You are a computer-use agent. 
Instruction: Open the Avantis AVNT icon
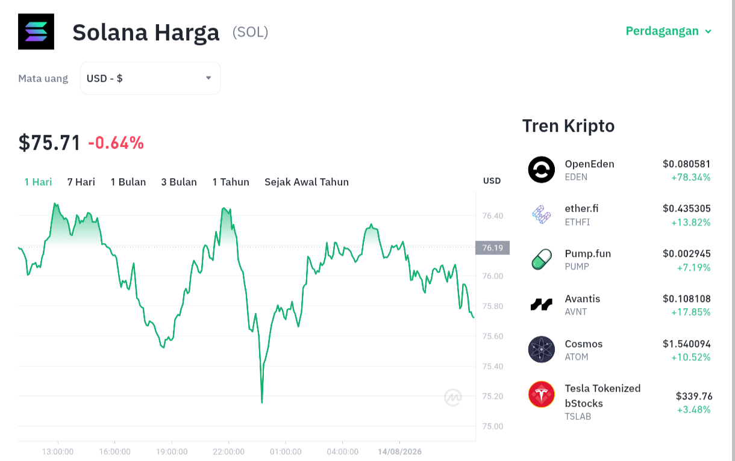[541, 305]
